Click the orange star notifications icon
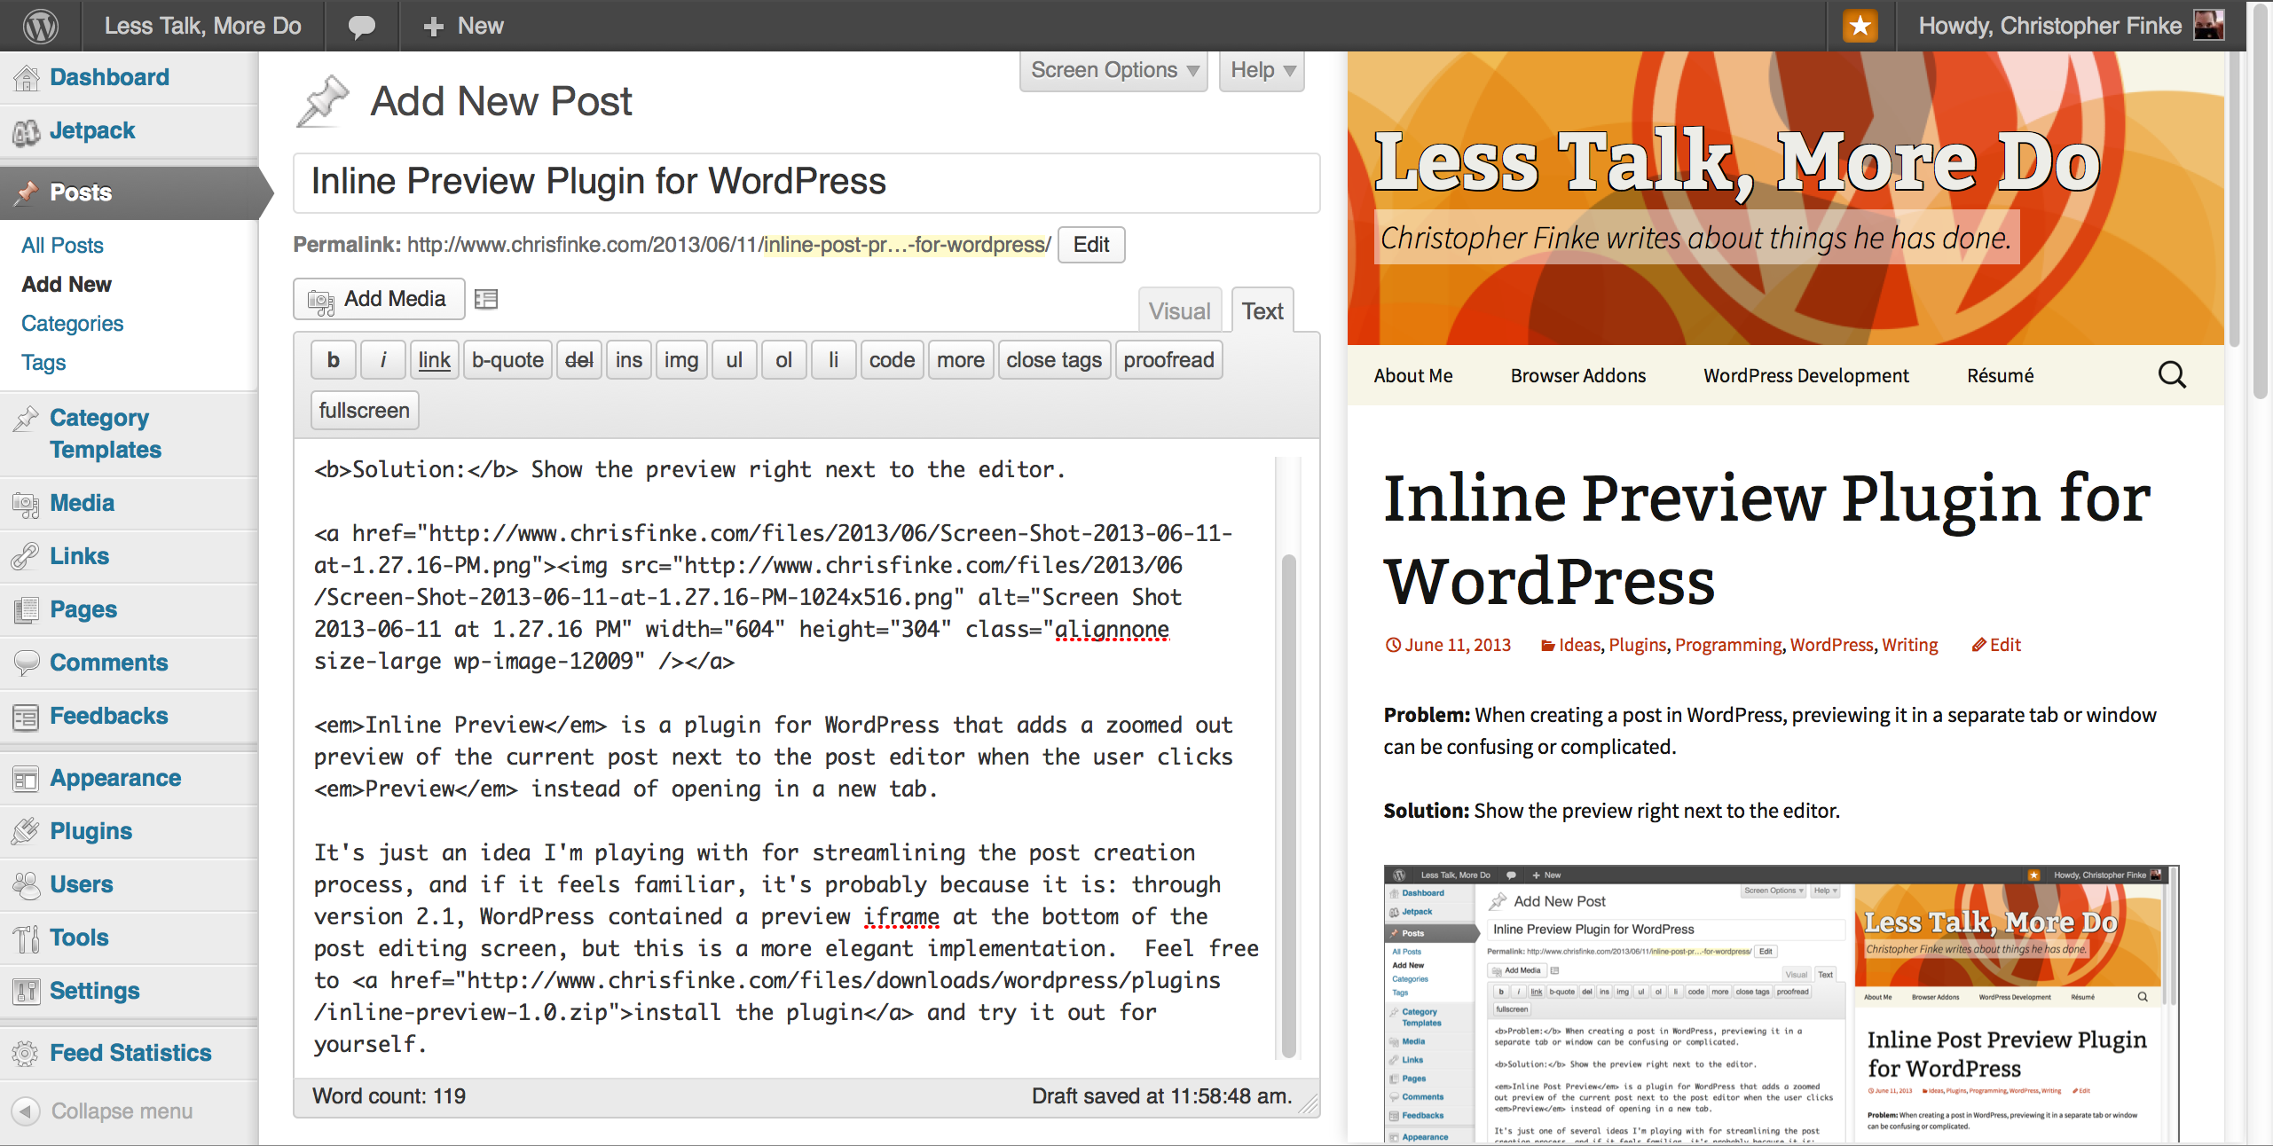Image resolution: width=2273 pixels, height=1146 pixels. tap(1860, 26)
